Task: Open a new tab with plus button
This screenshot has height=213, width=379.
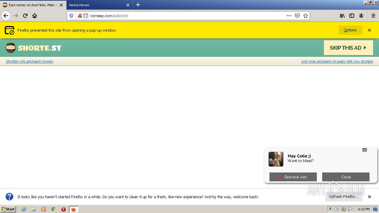Action: tap(138, 5)
